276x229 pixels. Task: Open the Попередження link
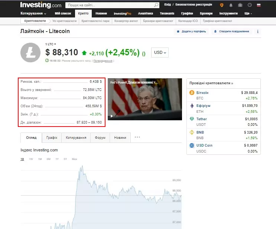103,60
